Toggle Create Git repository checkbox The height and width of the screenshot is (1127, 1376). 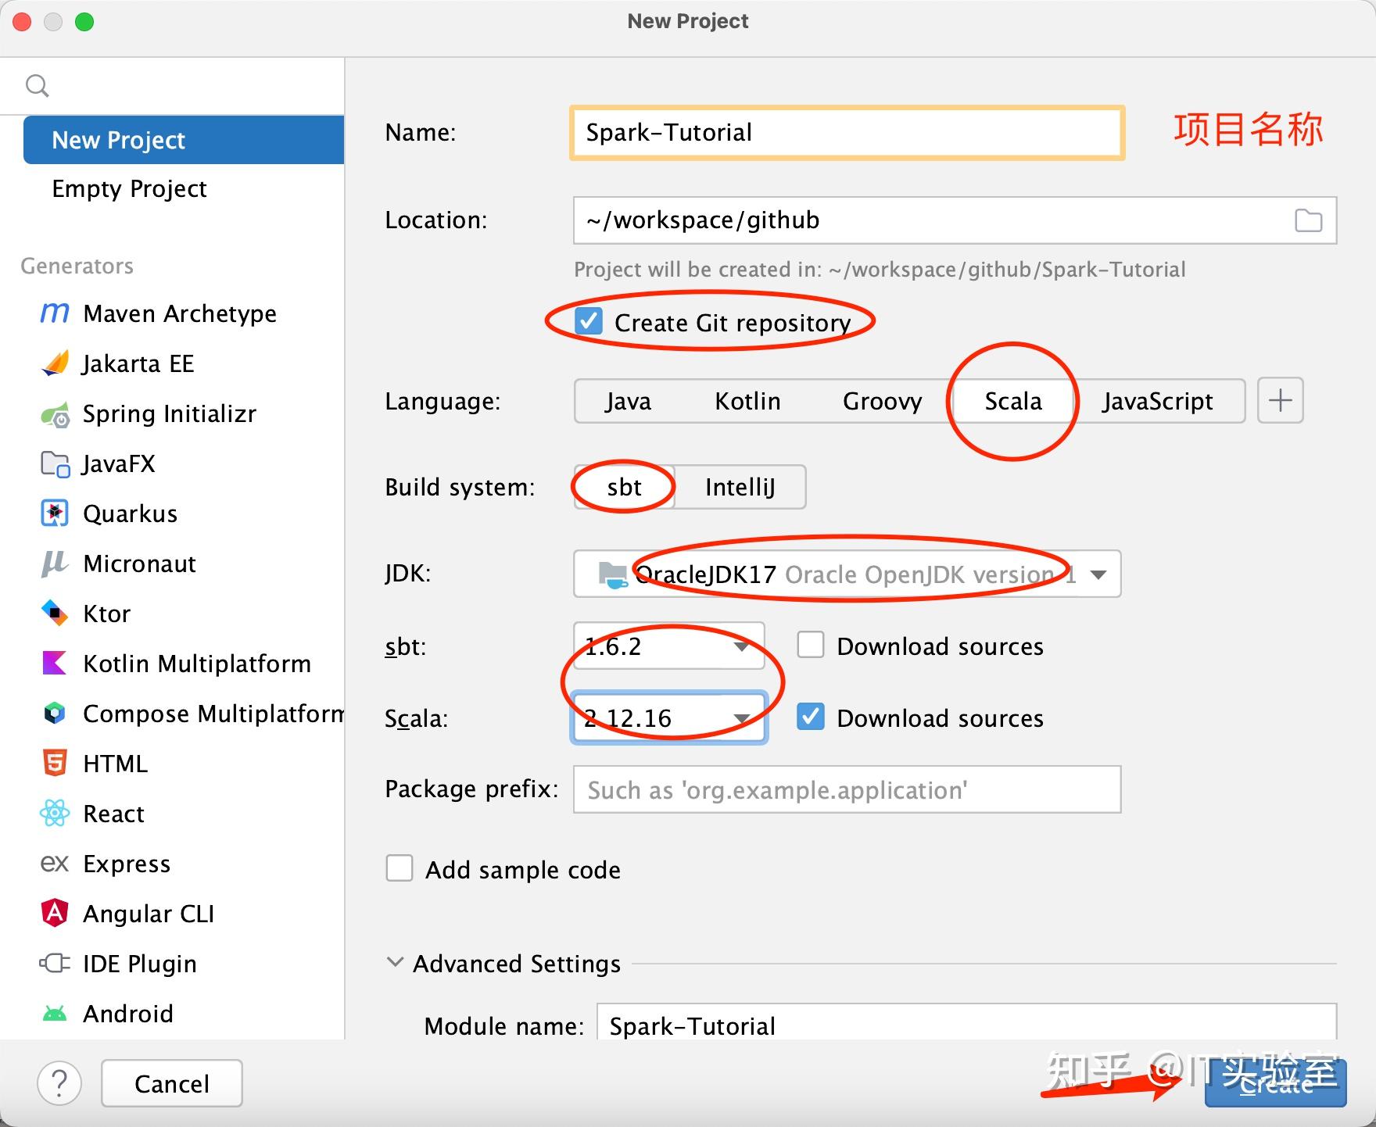[x=588, y=322]
